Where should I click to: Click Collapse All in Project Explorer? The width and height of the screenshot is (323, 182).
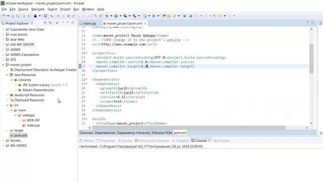[x=45, y=23]
